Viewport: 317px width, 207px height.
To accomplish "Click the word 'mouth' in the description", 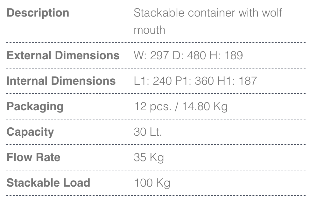I will pos(149,30).
